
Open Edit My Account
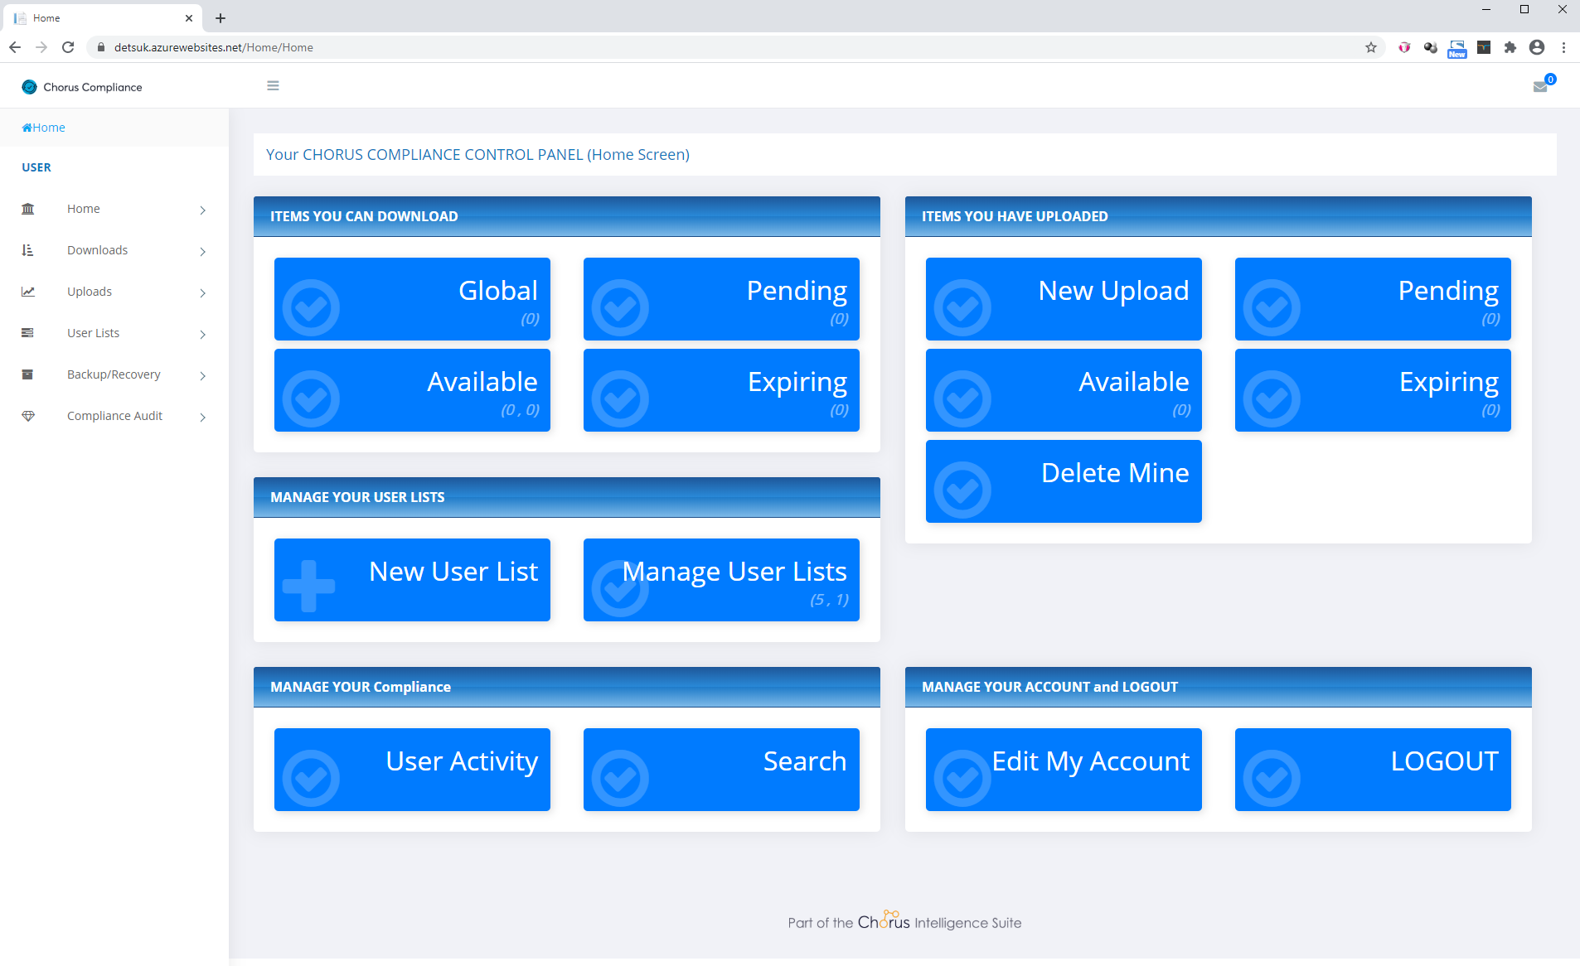[1064, 770]
